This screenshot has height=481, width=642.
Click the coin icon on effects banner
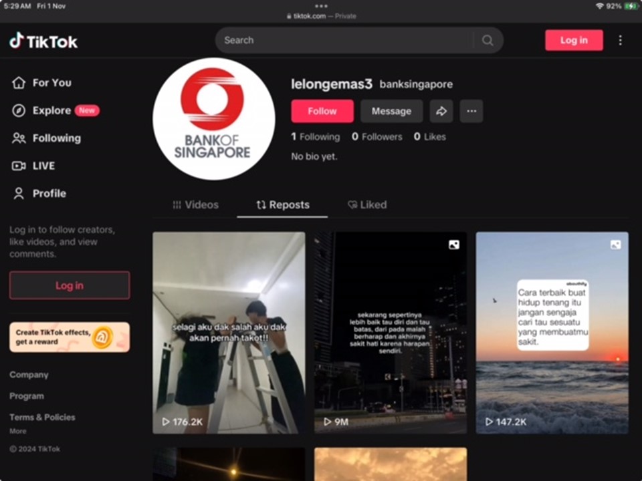[x=102, y=337]
